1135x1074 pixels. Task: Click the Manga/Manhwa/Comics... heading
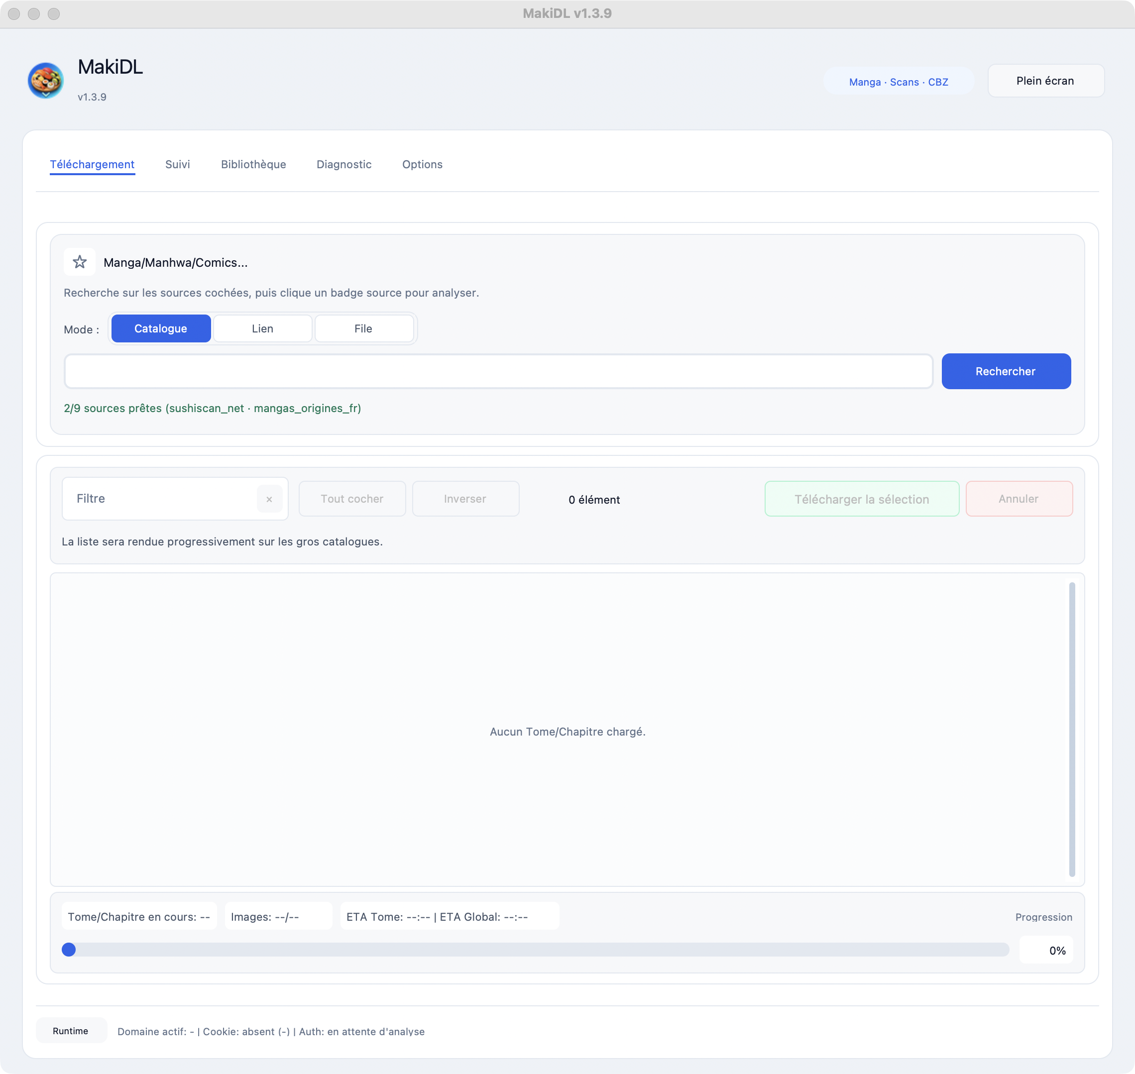click(176, 263)
